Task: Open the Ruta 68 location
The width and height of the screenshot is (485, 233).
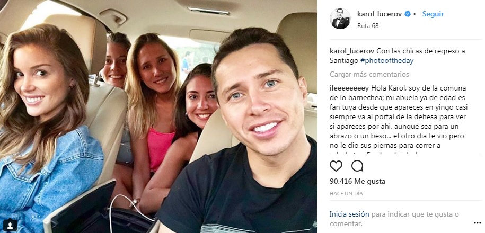Action: click(x=368, y=26)
